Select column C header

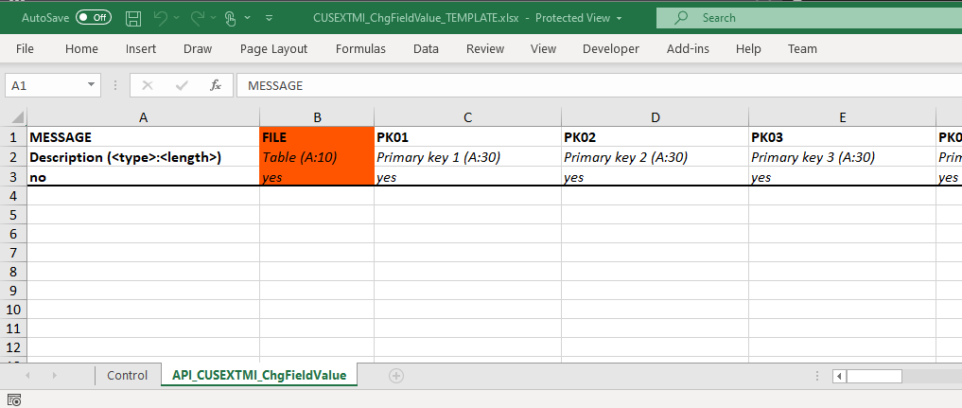point(467,117)
